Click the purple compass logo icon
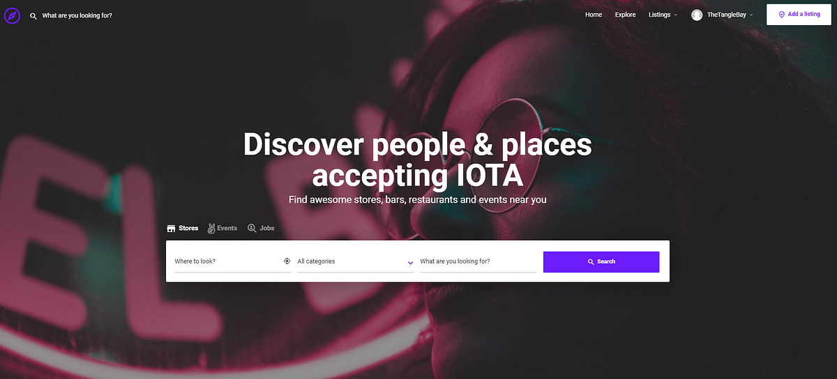The height and width of the screenshot is (379, 837). 12,15
